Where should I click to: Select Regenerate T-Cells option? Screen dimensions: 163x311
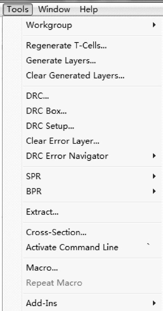click(66, 45)
